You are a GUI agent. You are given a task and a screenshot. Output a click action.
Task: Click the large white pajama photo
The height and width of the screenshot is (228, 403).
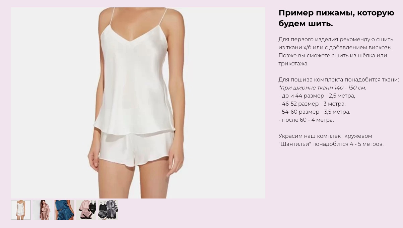tap(138, 103)
